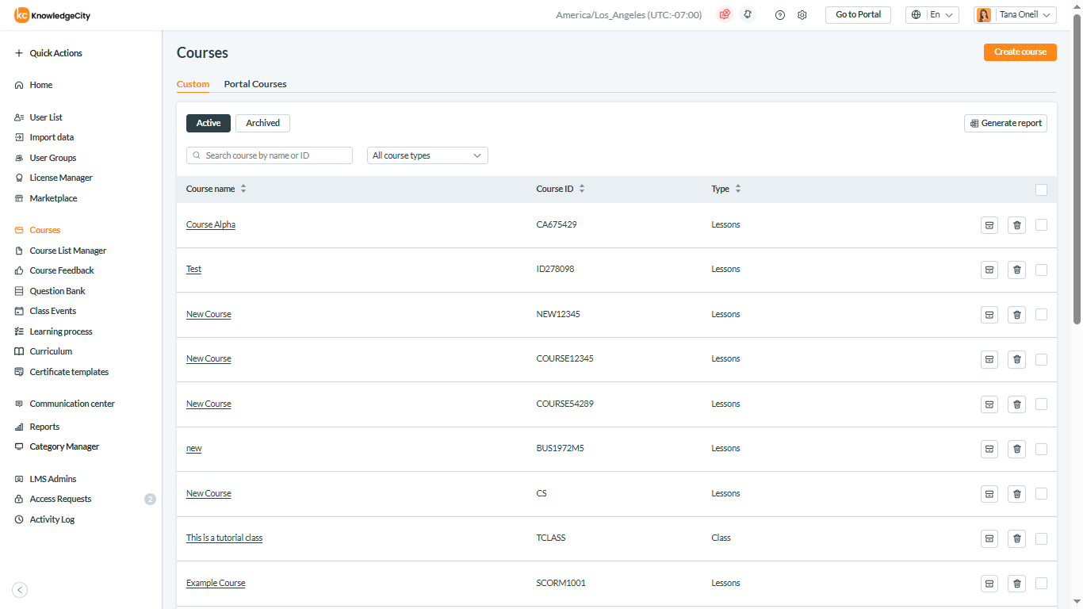This screenshot has width=1083, height=609.
Task: Switch to the Portal Courses tab
Action: click(255, 84)
